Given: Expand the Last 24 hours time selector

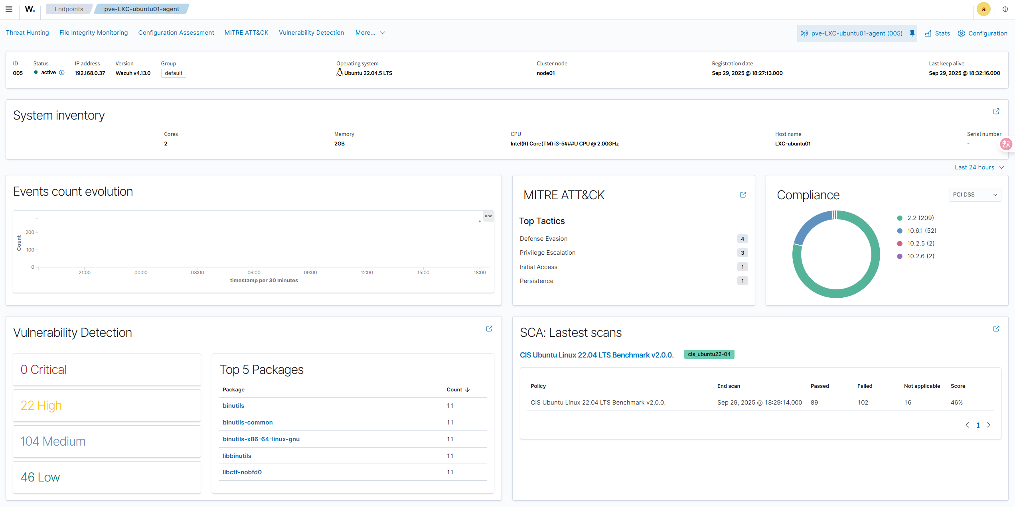Looking at the screenshot, I should click(x=979, y=167).
